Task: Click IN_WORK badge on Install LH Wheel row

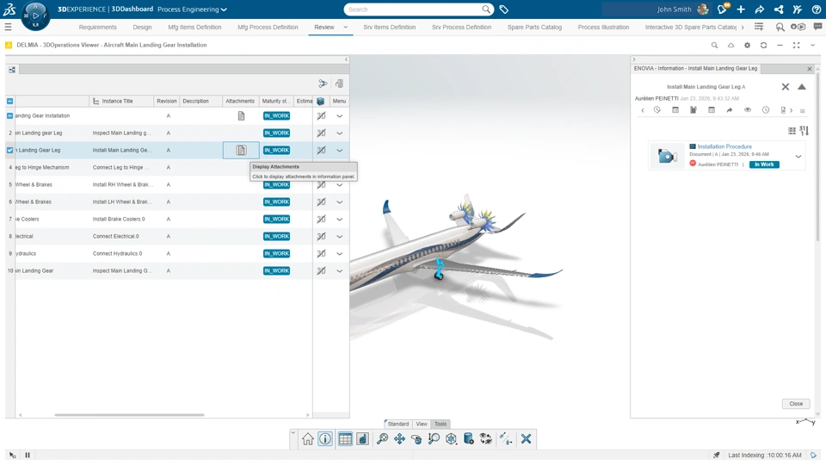Action: tap(276, 201)
